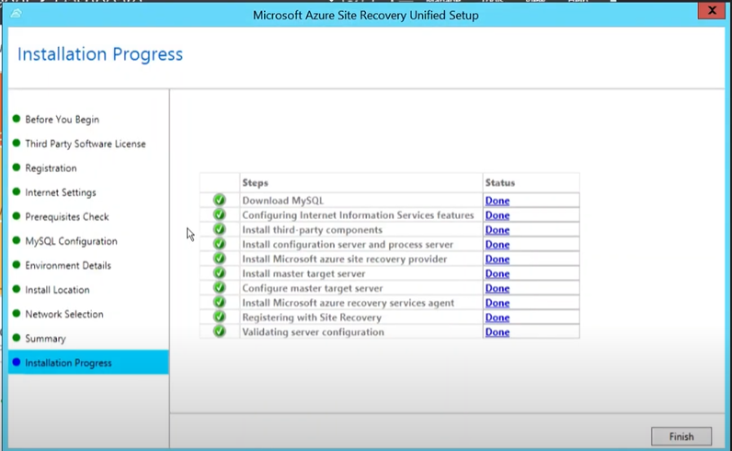Open Done link for Install master target server

pos(498,273)
